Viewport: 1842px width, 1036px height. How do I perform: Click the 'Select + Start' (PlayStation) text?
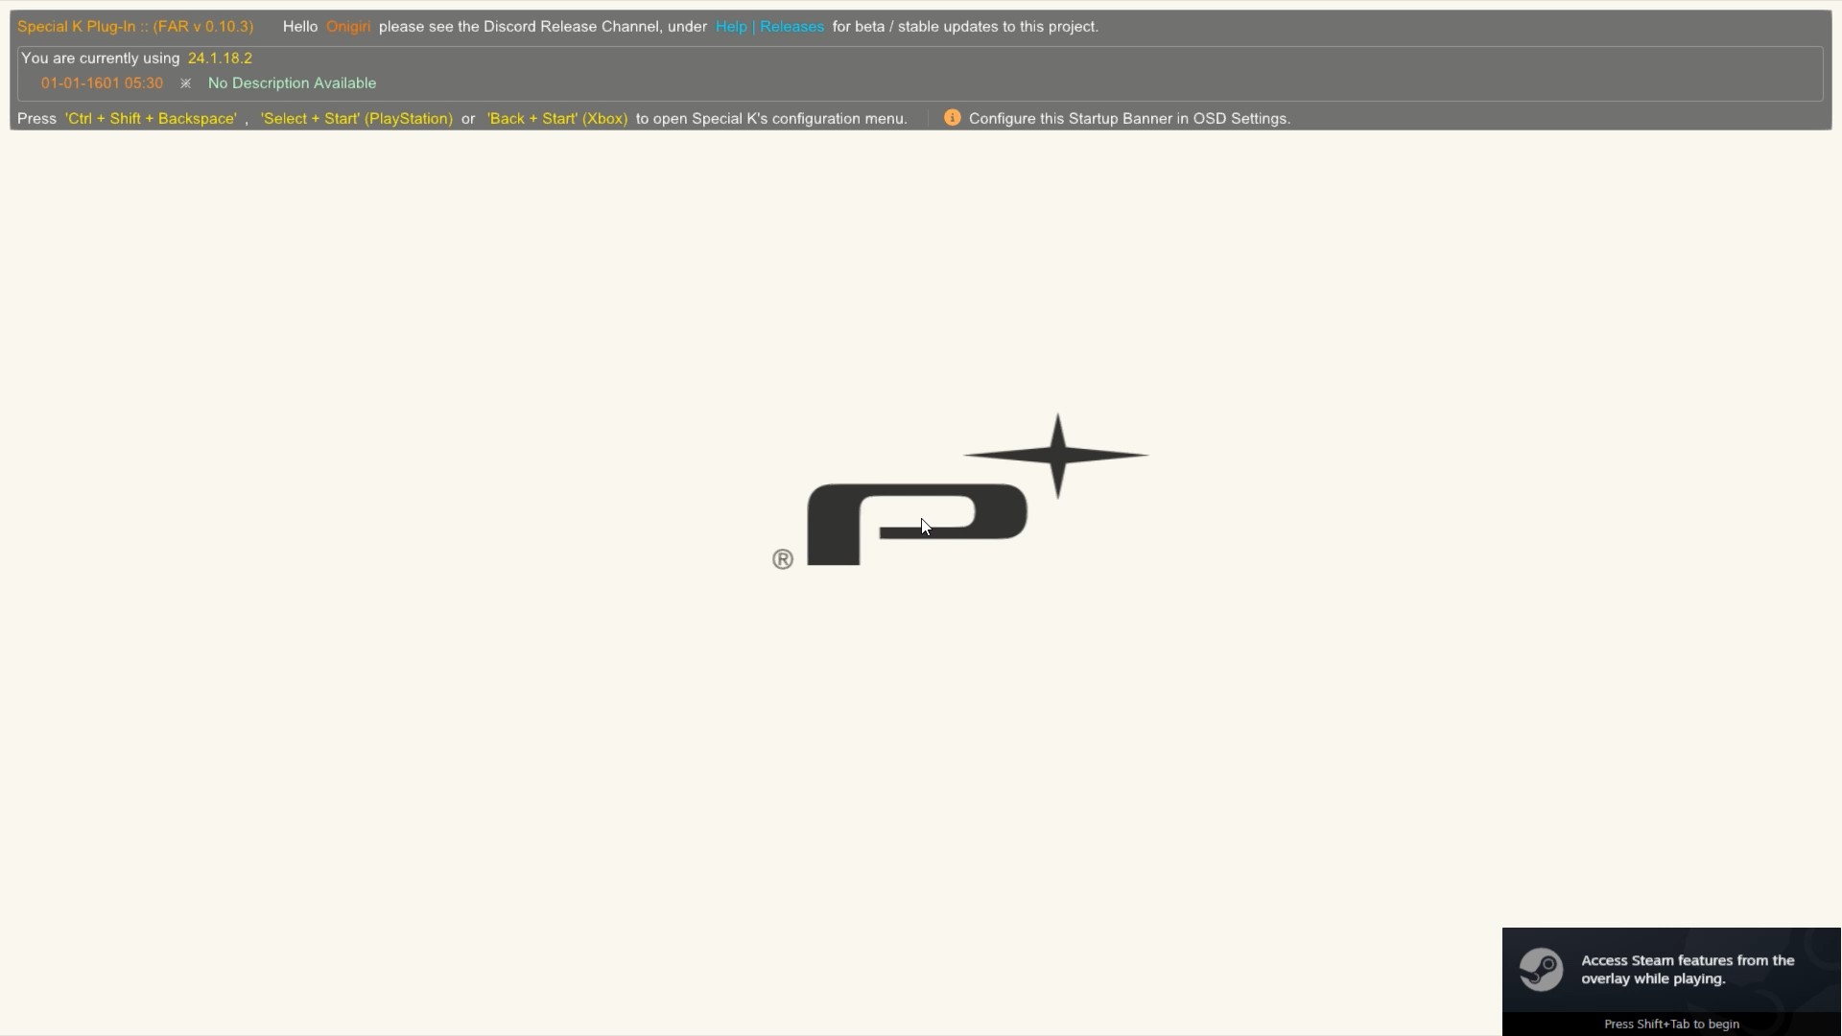click(357, 119)
